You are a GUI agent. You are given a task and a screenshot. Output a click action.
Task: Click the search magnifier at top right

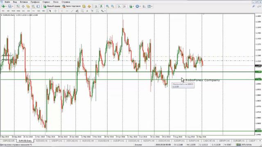[254, 7]
